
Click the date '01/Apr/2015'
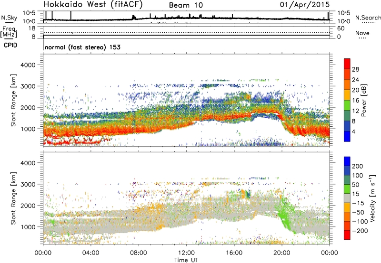point(305,5)
